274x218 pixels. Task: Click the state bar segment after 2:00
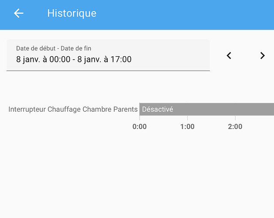click(255, 109)
